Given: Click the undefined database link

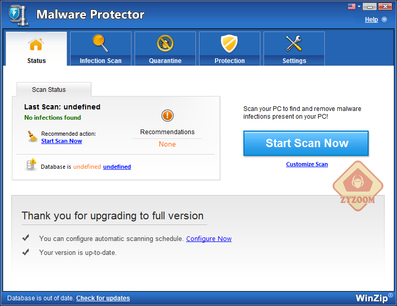Looking at the screenshot, I should pyautogui.click(x=117, y=167).
